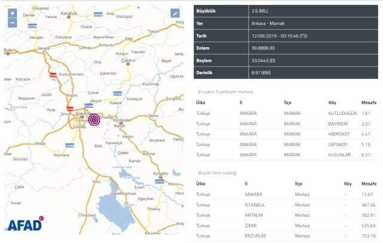This screenshot has width=383, height=243.
Task: Click the İZMİR city cell
Action: click(x=251, y=226)
